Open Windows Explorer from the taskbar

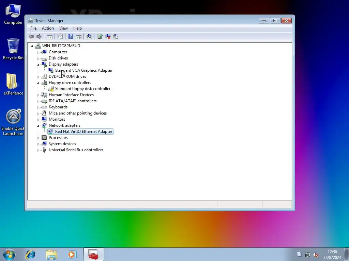click(x=51, y=254)
